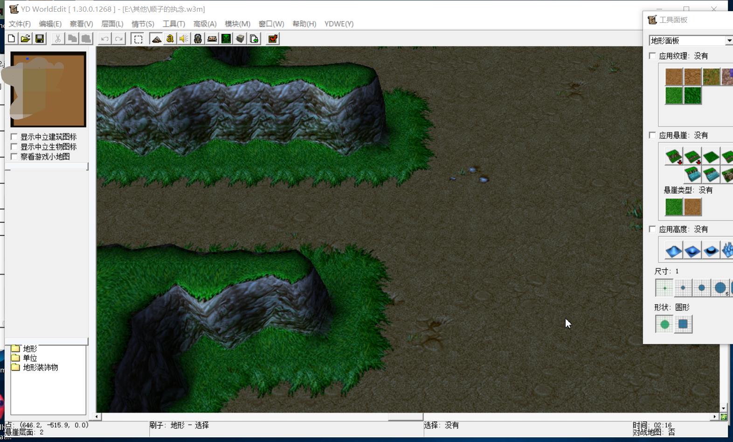
Task: Enable the 应用纹理 checkbox
Action: [652, 56]
